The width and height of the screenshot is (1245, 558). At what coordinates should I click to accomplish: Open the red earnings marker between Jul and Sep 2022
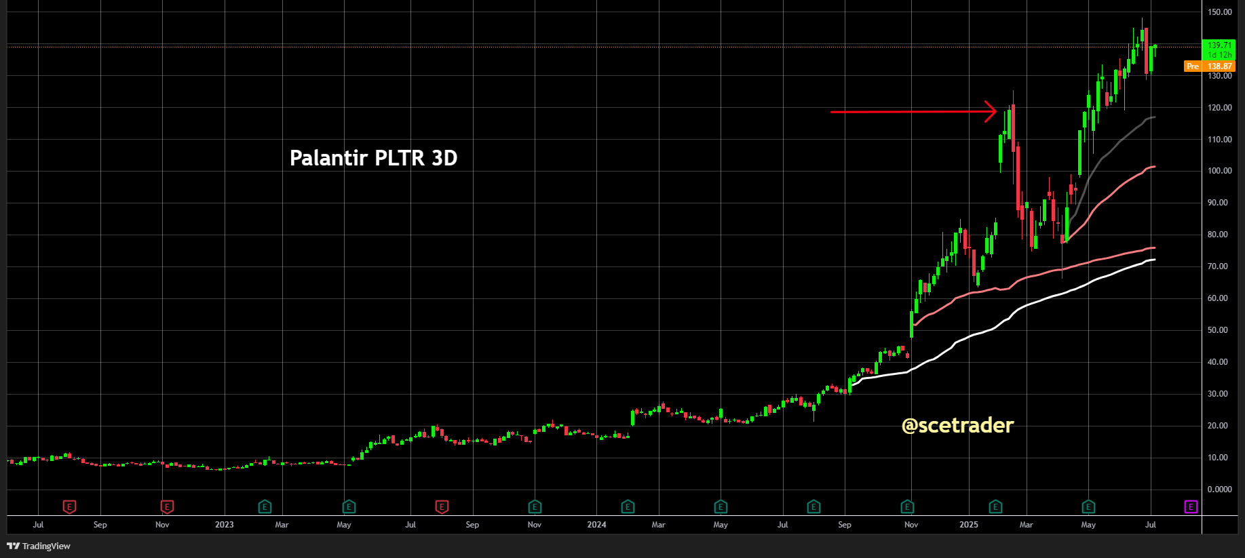pos(69,506)
